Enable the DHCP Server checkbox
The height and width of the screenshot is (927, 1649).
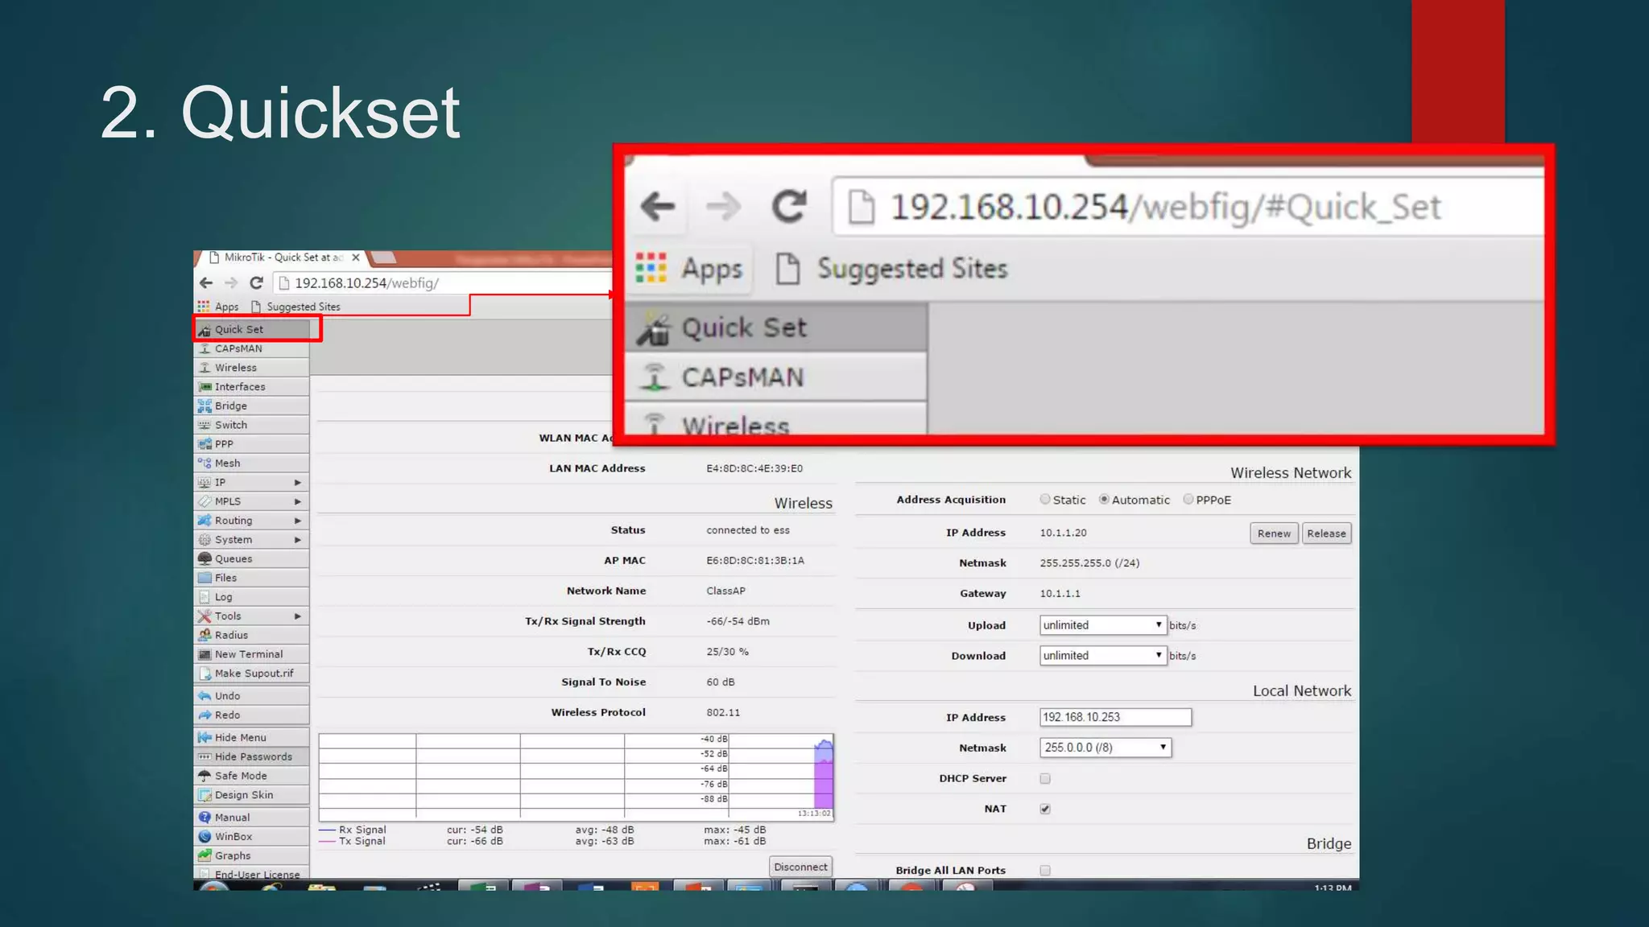(x=1045, y=779)
